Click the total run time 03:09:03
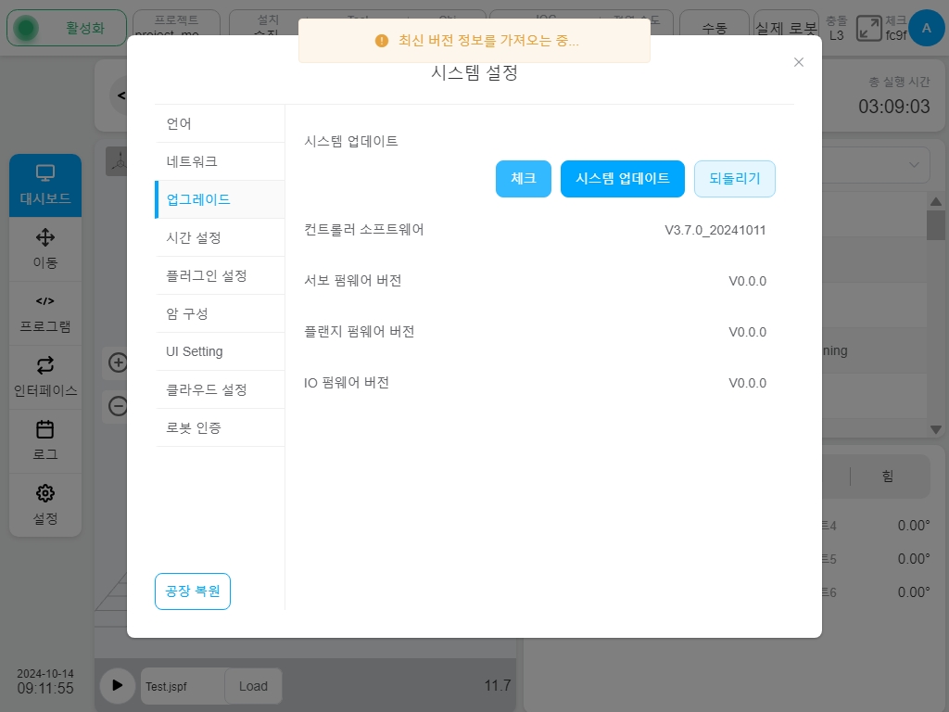Viewport: 949px width, 712px height. coord(894,107)
